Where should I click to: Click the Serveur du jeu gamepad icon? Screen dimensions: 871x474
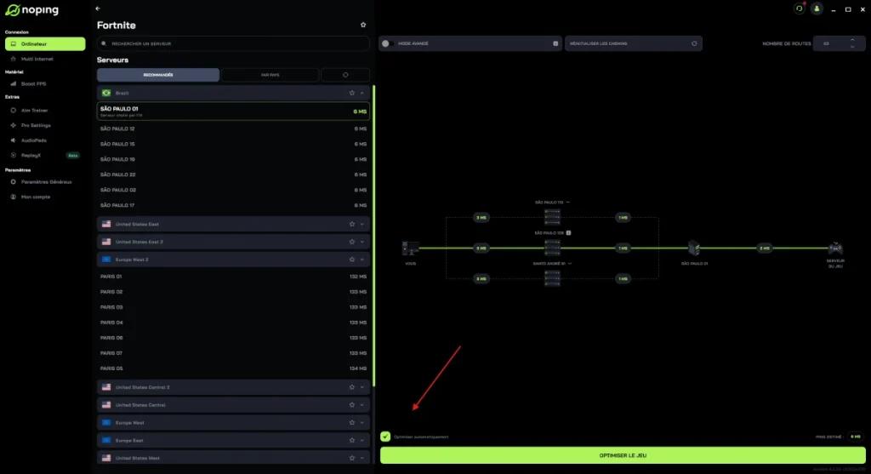(835, 248)
